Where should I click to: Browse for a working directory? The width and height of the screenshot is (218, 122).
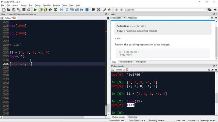pos(210,10)
